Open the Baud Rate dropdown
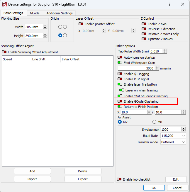 pyautogui.click(x=173, y=136)
